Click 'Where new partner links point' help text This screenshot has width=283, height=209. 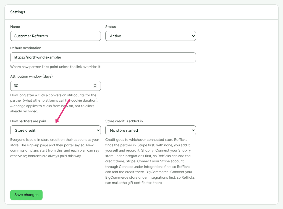[x=56, y=67]
